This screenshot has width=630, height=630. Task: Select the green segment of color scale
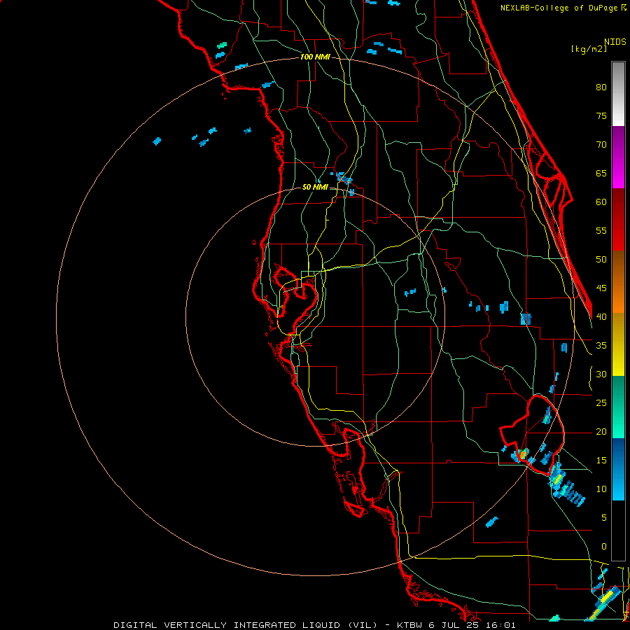[618, 407]
